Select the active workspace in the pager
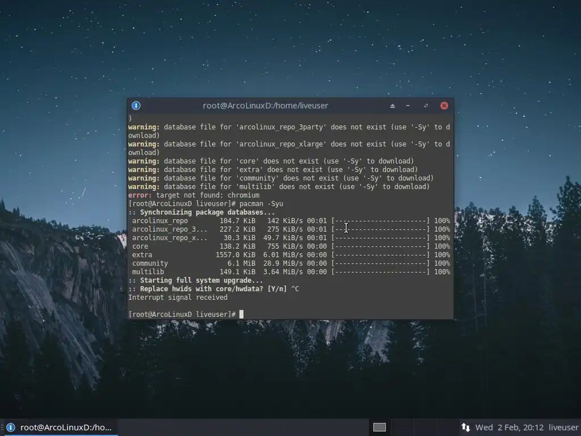Screen dimensions: 581x436 (380, 427)
